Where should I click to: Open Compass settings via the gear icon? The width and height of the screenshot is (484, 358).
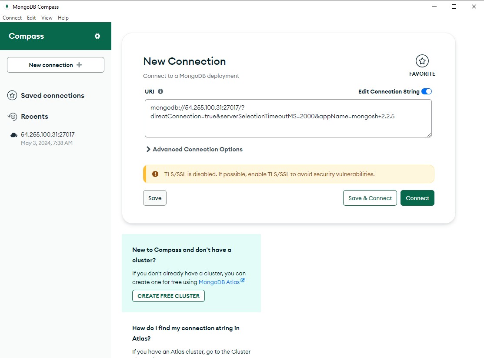point(98,37)
